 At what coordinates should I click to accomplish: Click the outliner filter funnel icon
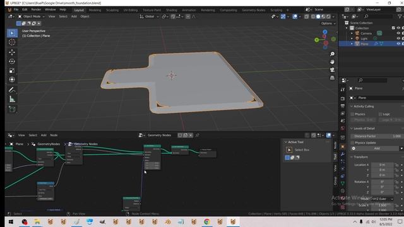coord(400,16)
